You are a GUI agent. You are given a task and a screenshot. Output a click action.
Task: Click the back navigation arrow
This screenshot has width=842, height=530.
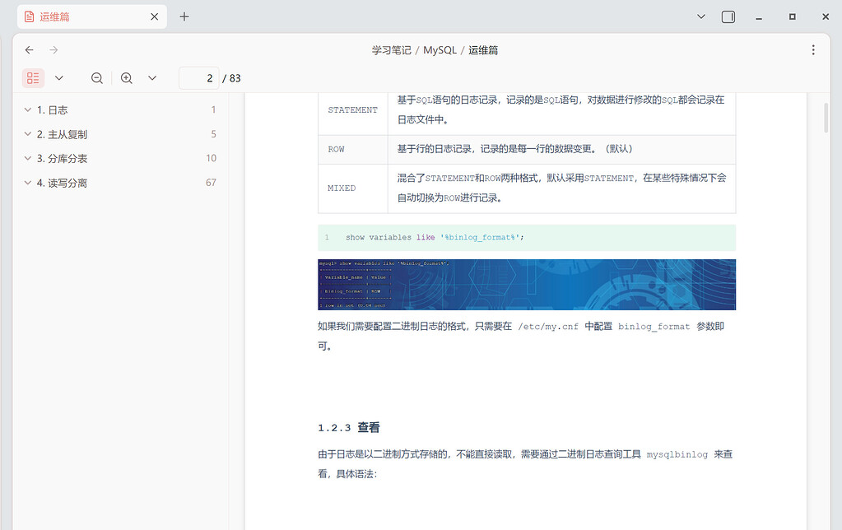pos(30,50)
